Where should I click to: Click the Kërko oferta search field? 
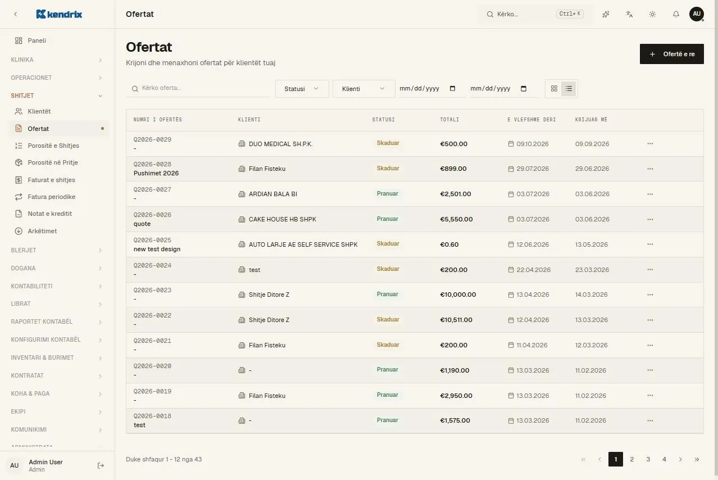[198, 88]
